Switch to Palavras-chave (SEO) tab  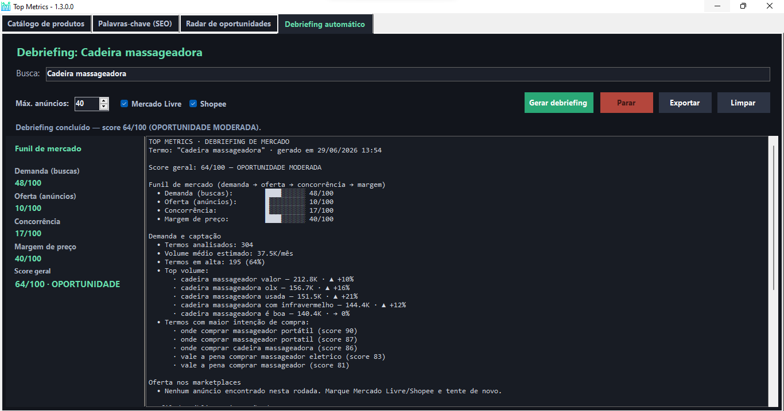[135, 24]
